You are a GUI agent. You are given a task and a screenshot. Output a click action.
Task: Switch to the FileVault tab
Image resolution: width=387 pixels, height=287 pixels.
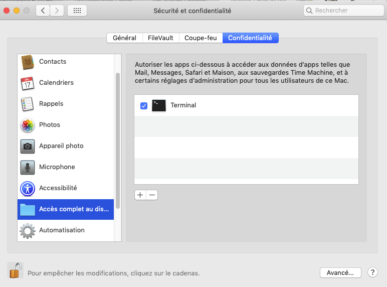click(161, 38)
